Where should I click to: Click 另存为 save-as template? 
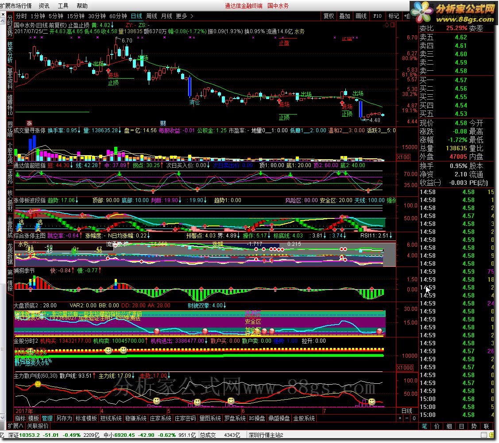coord(64,418)
